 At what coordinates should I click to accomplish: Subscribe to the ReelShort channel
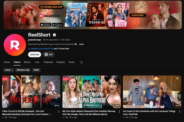click(35, 55)
